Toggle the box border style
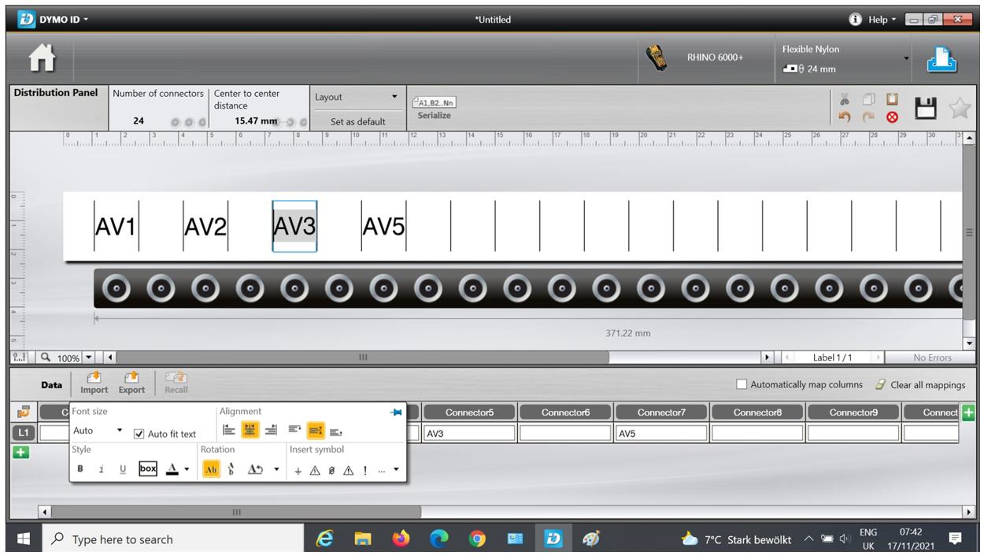The width and height of the screenshot is (984, 559). click(x=147, y=468)
